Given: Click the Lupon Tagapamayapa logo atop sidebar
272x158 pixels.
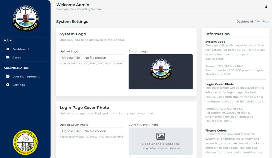Looking at the screenshot, I should click(25, 18).
